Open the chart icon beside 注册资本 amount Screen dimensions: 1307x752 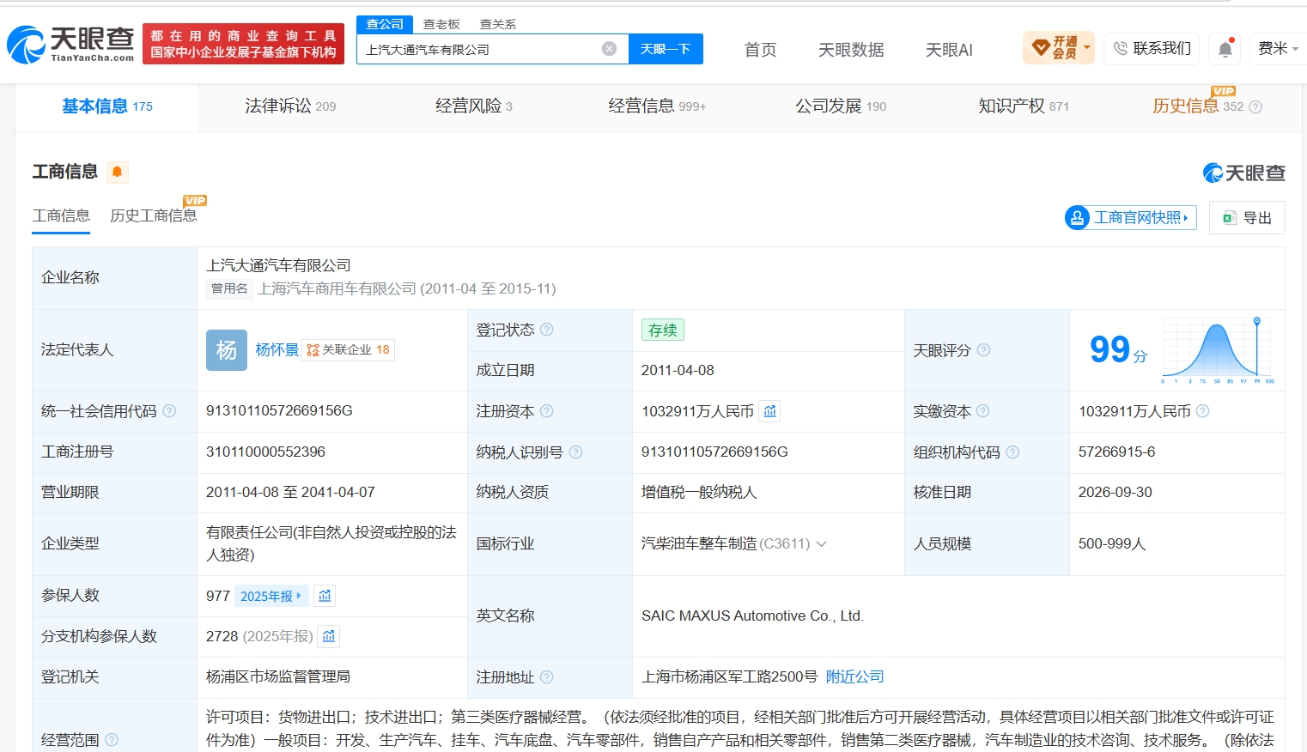point(770,411)
